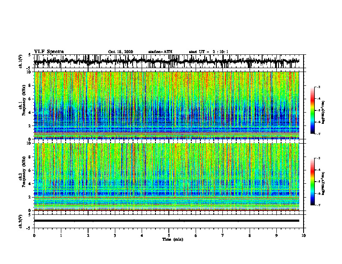
Task: Click the "6" tick on the time axis
Action: point(196,236)
